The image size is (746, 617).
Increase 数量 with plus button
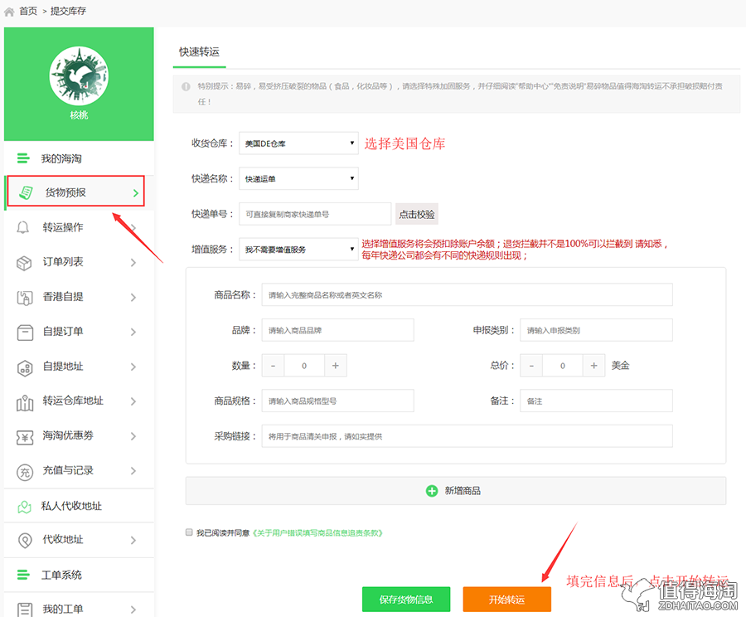(336, 366)
